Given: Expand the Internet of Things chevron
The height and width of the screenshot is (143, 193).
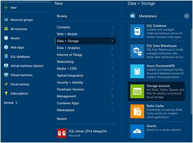Looking at the screenshot, I should click(x=112, y=55).
